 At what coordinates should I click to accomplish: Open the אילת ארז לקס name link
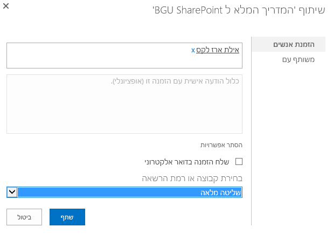point(218,50)
